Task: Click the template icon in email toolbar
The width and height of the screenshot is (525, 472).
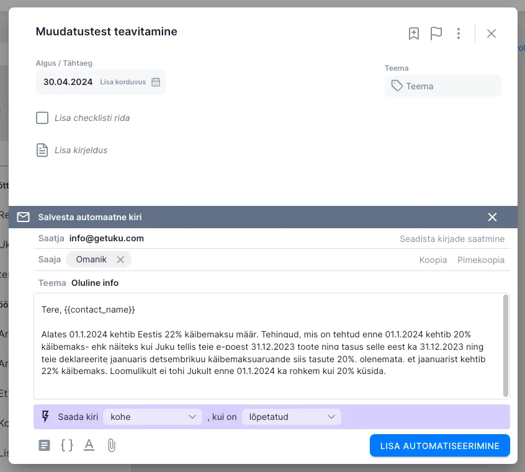Action: tap(44, 445)
